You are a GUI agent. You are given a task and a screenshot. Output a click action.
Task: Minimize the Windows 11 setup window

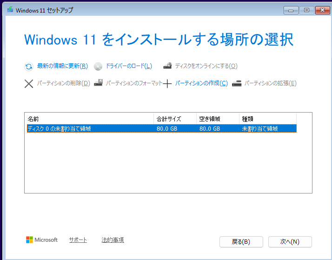291,10
